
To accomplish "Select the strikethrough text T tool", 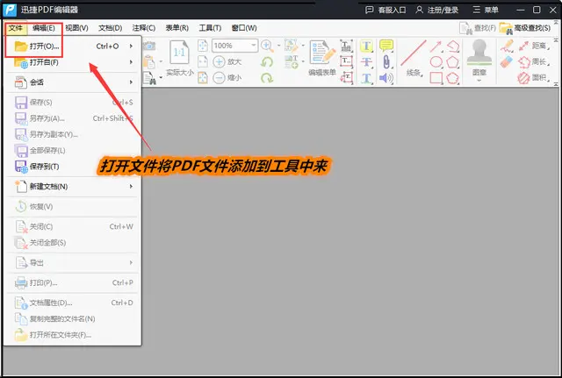I will [x=366, y=62].
